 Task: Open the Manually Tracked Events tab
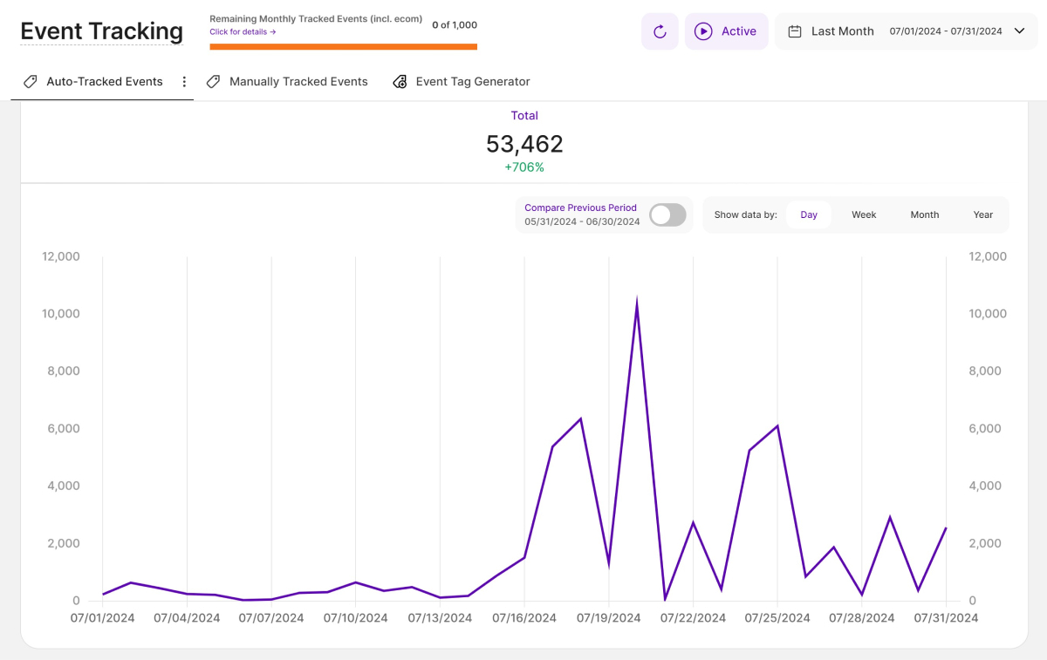[298, 82]
